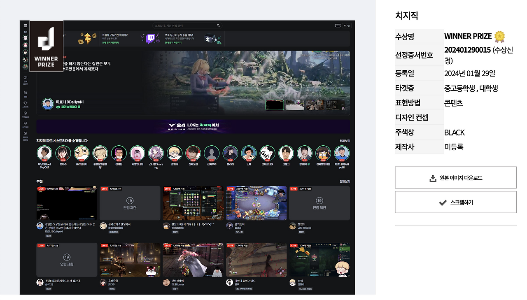Viewport: 527px width, 300px height.
Task: Open the 치지직 라운지 icon in sidebar
Action: pos(25,133)
